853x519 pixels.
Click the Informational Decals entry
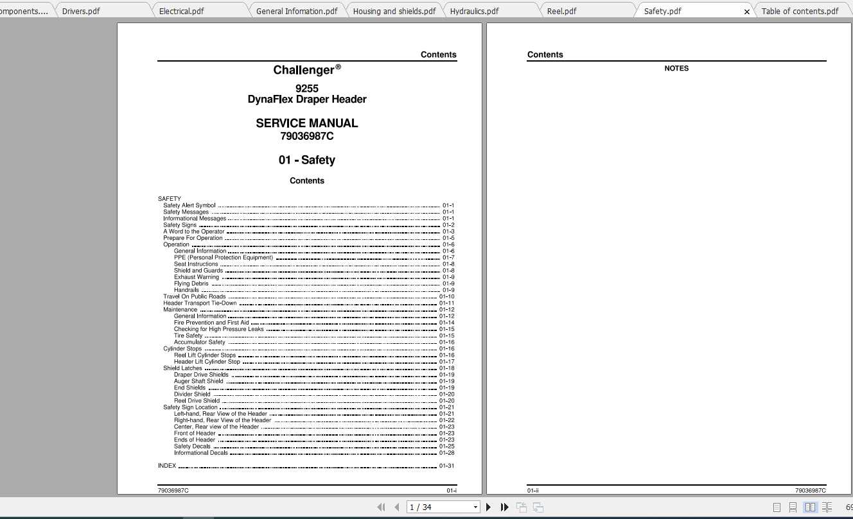tap(314, 453)
